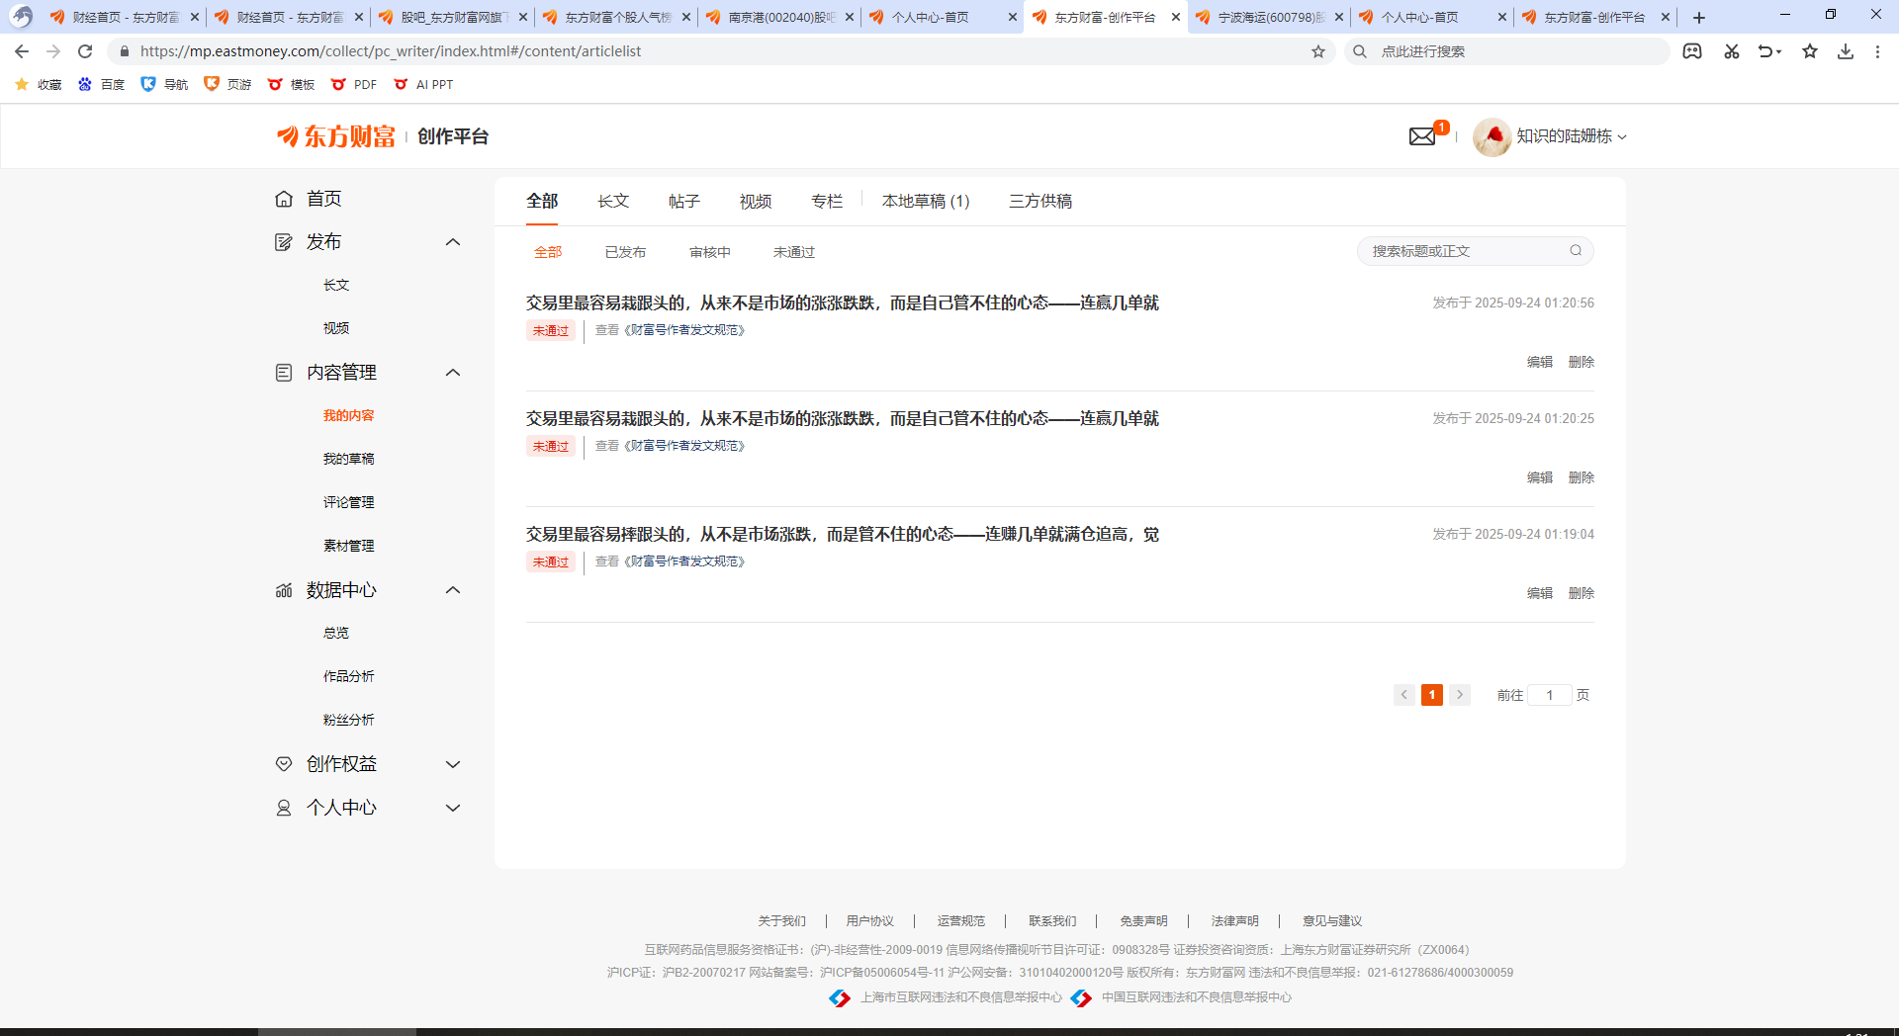
Task: Click the undo arrow toolbar icon
Action: (1768, 51)
